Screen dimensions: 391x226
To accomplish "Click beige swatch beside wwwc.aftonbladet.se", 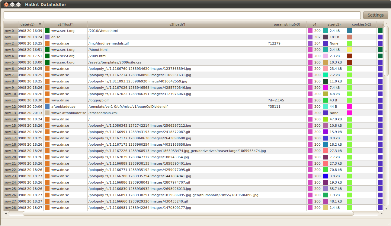I will pyautogui.click(x=47, y=113).
